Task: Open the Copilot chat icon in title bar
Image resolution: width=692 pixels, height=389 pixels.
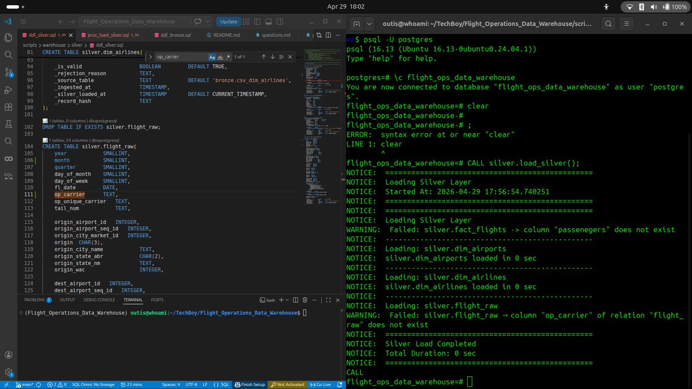Action: coord(198,21)
